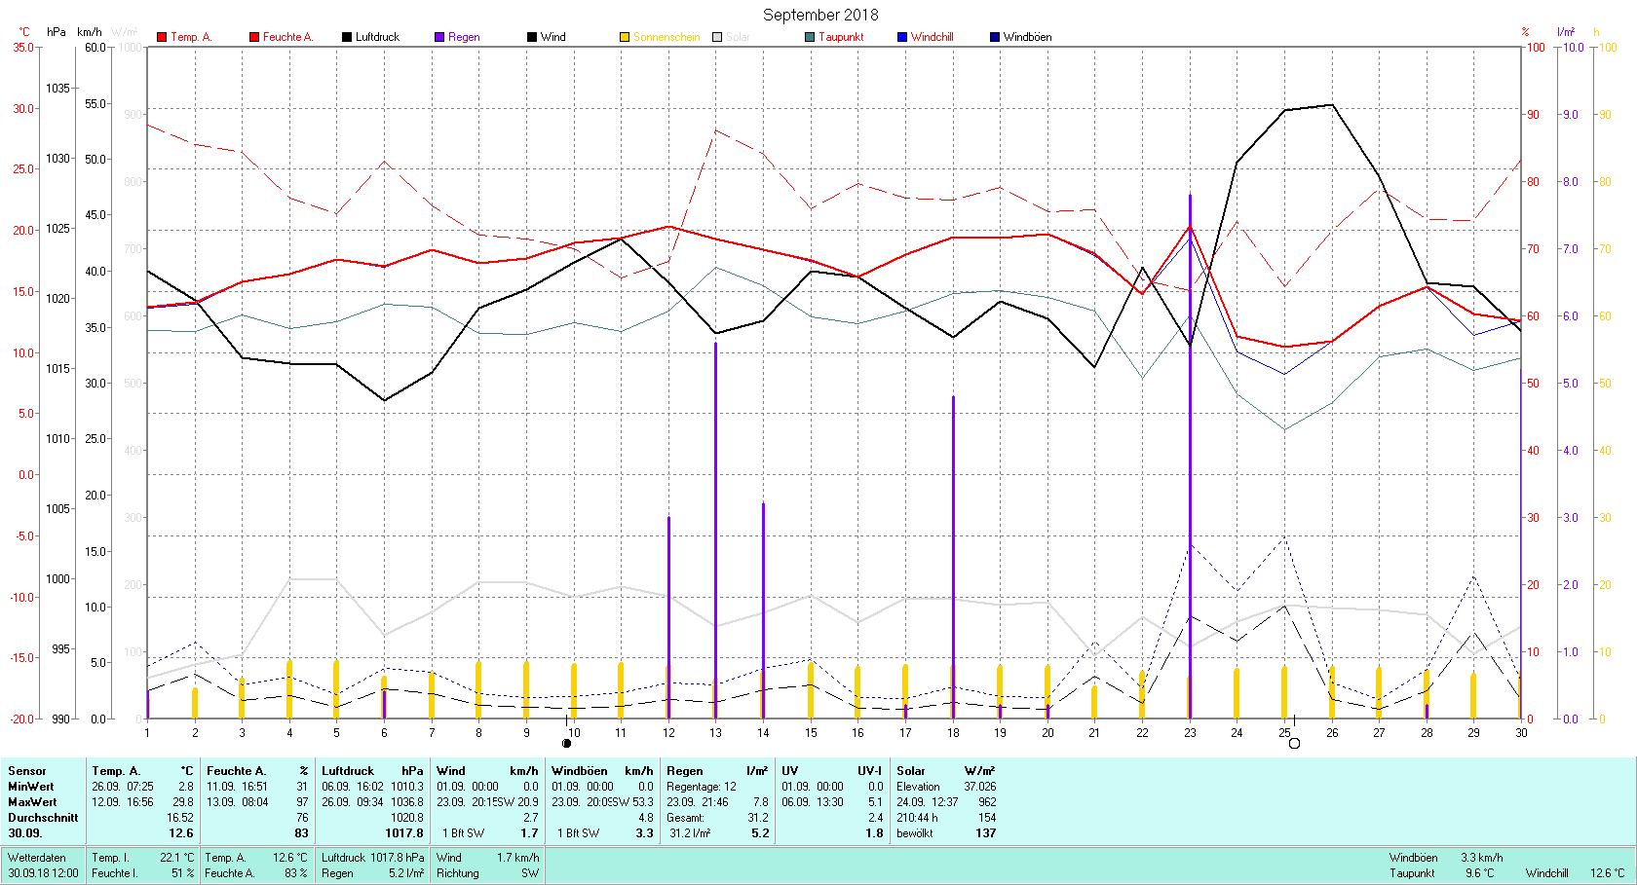The image size is (1637, 885).
Task: Click the sunshine duration "210:44 h"
Action: pyautogui.click(x=917, y=818)
